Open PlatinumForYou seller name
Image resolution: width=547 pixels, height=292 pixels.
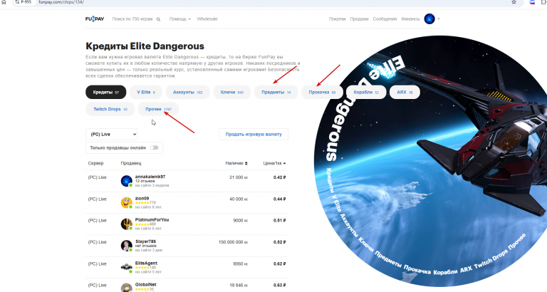coord(152,220)
